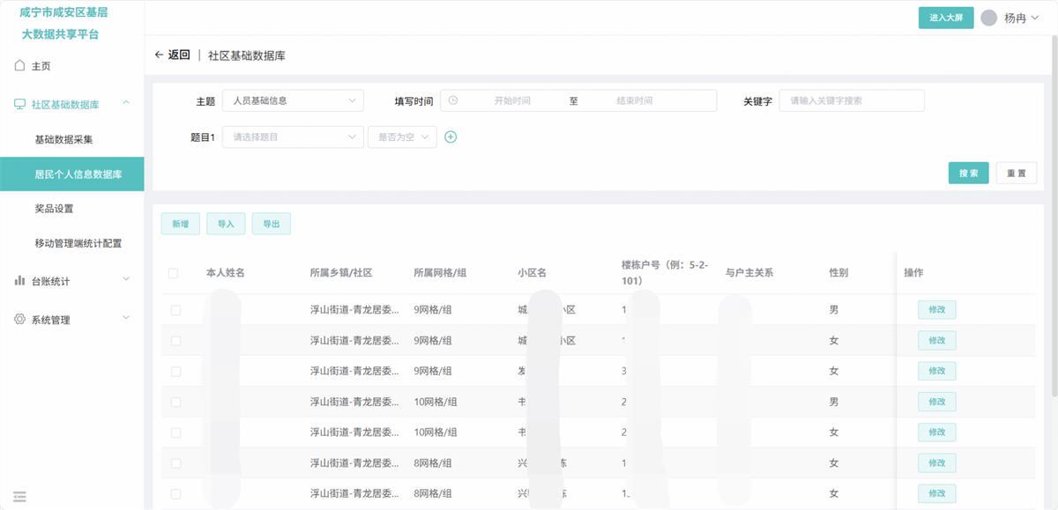Click the 关键字 search input field

point(851,100)
